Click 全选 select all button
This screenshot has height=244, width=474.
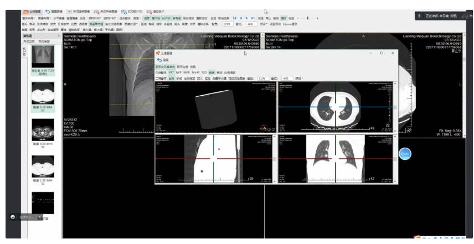pyautogui.click(x=213, y=18)
